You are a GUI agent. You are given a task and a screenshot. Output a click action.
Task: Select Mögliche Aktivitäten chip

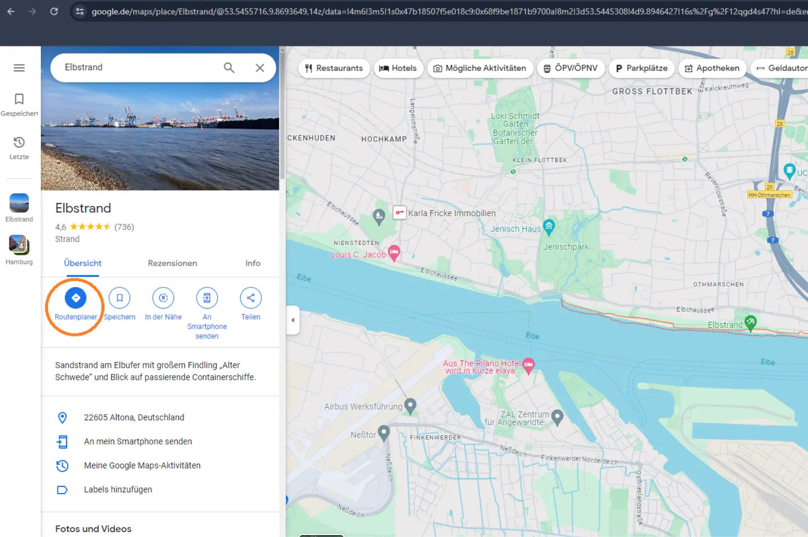480,68
